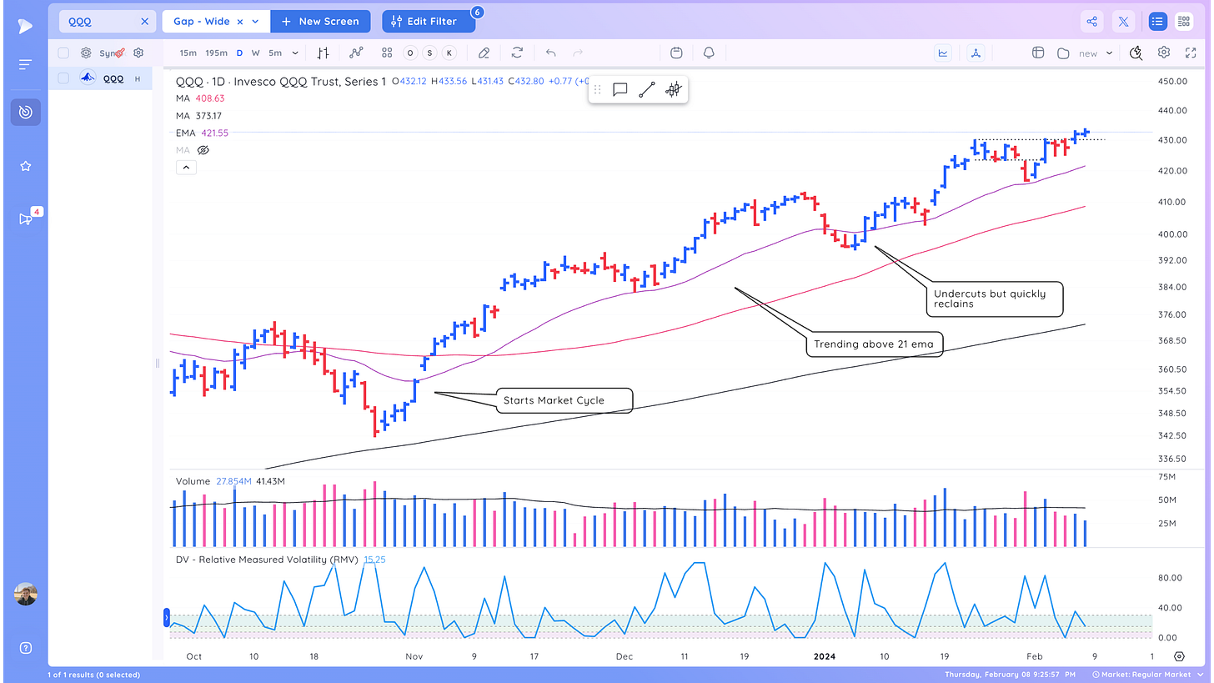
Task: Enter fullscreen chart mode
Action: pyautogui.click(x=1190, y=53)
